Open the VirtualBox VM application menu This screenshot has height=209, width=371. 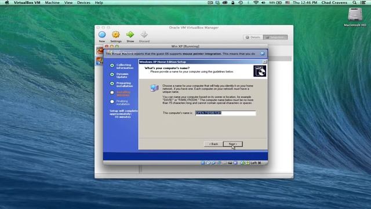(27, 2)
